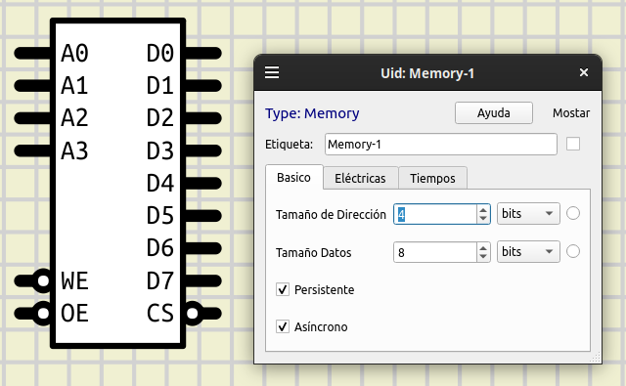Focus the Tamaño de Dirección value field
This screenshot has height=386, width=626.
coord(435,214)
